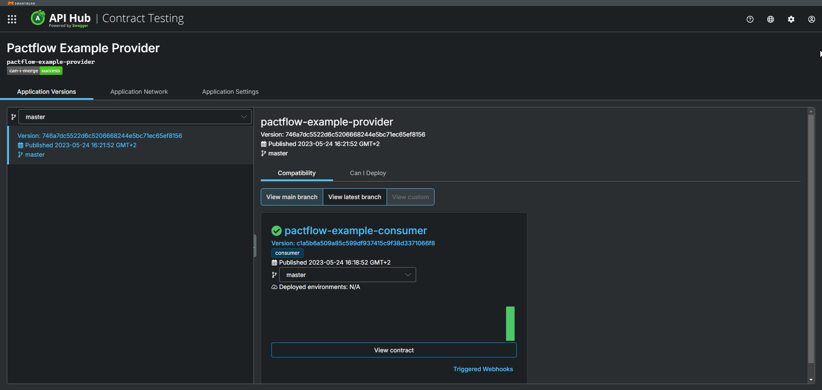This screenshot has height=390, width=822.
Task: Click Deployed environments: N/A text
Action: (x=319, y=287)
